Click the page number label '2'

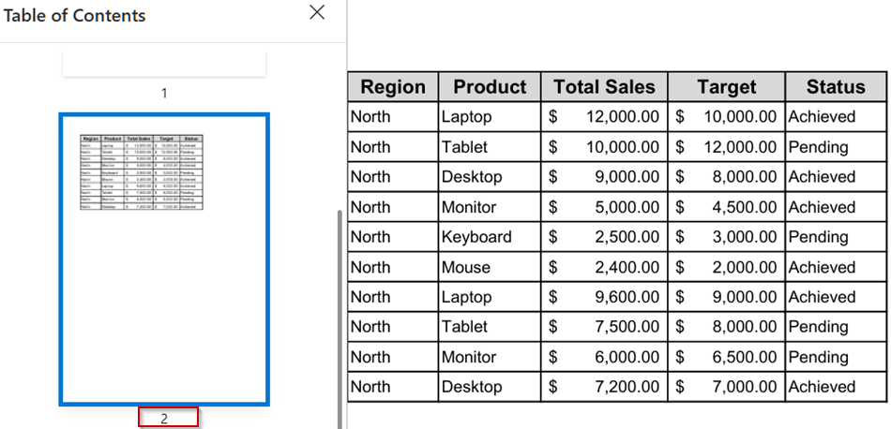pyautogui.click(x=164, y=419)
